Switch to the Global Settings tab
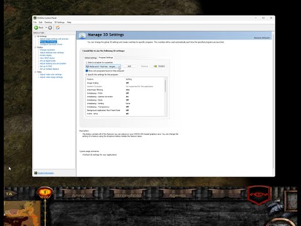This screenshot has height=226, width=301. pyautogui.click(x=91, y=58)
